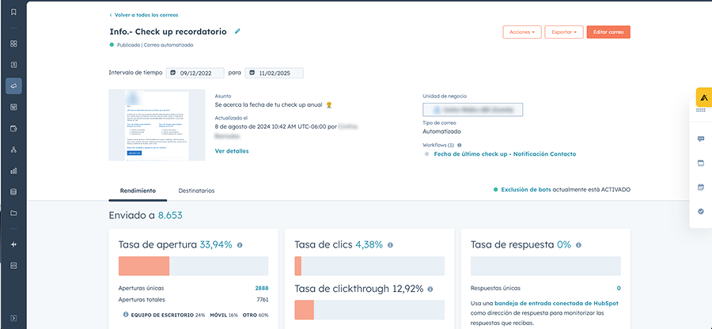Open the Automation workflow icon in sidebar
The width and height of the screenshot is (712, 329).
[x=13, y=149]
